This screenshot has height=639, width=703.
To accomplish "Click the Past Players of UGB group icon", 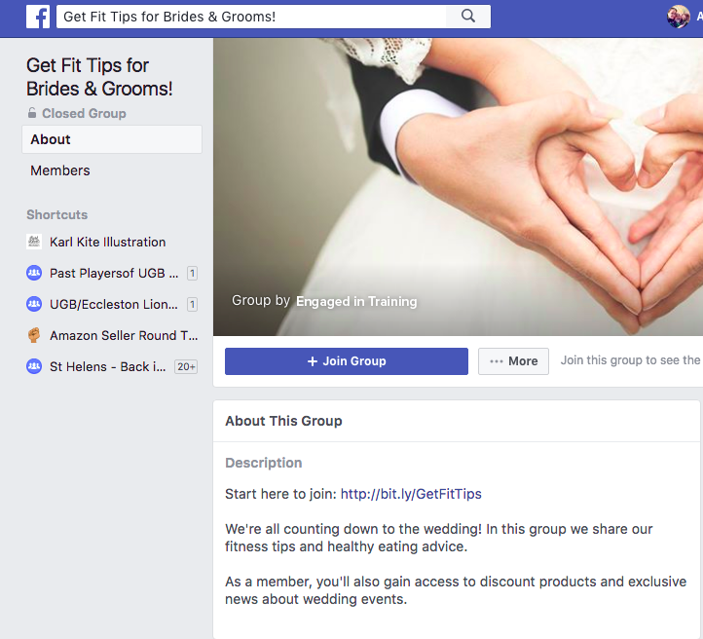I will 34,273.
